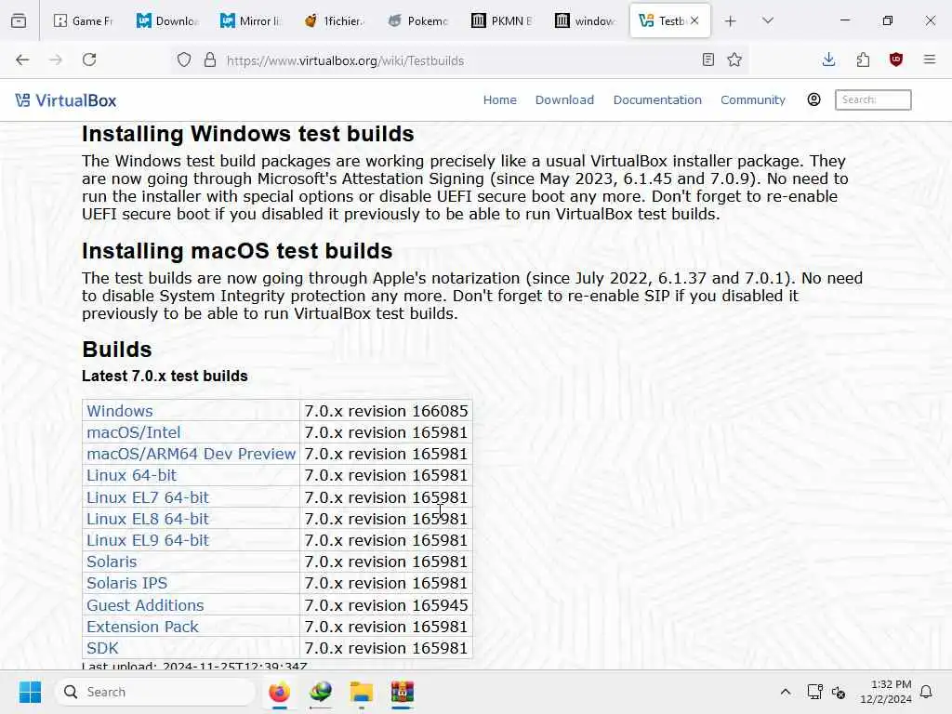This screenshot has width=952, height=714.
Task: Open Internet Download Manager taskbar icon
Action: pos(321,692)
